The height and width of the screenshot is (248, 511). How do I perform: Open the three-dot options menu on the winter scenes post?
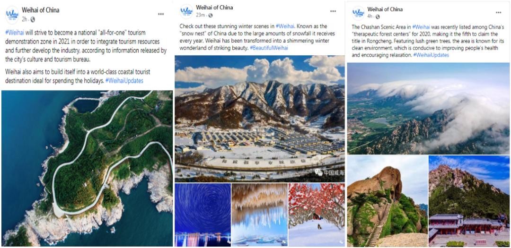tap(333, 11)
